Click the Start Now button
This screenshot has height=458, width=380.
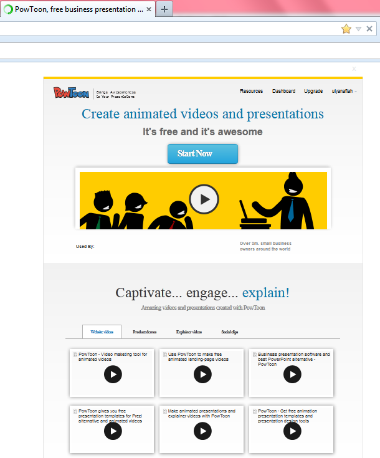[202, 154]
